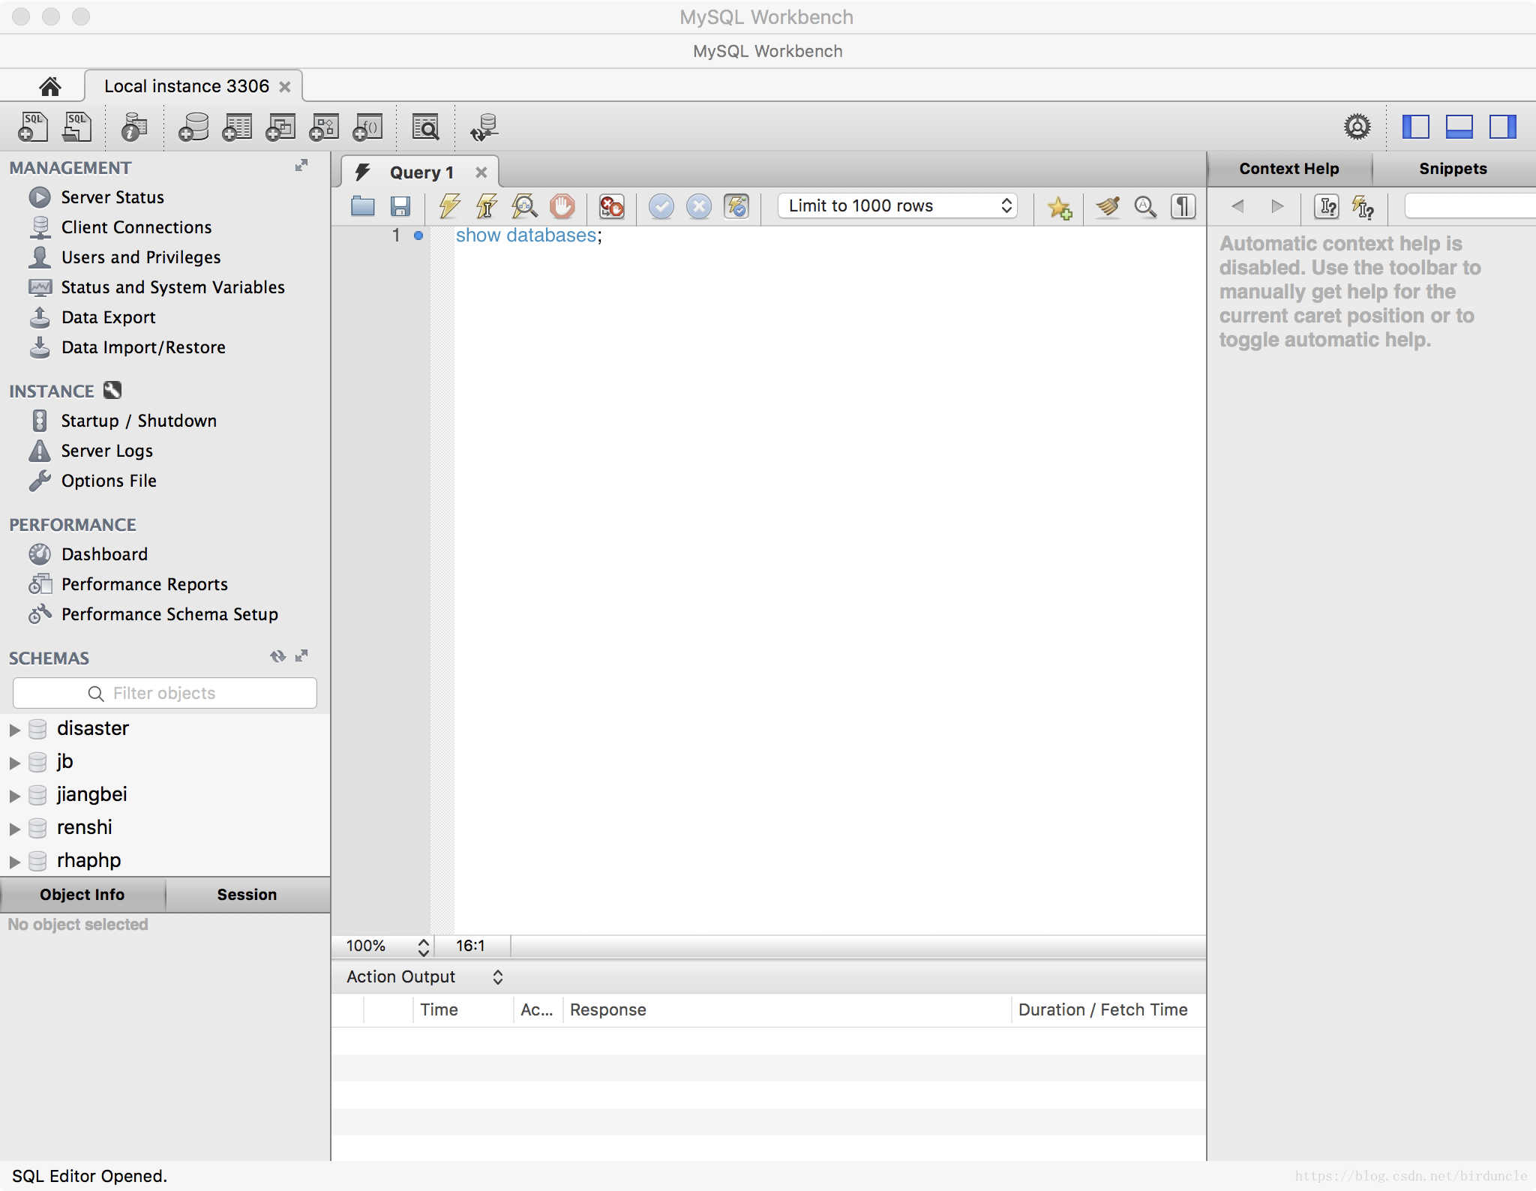Refresh the schemas list
Screen dimensions: 1536x1191
[x=277, y=656]
